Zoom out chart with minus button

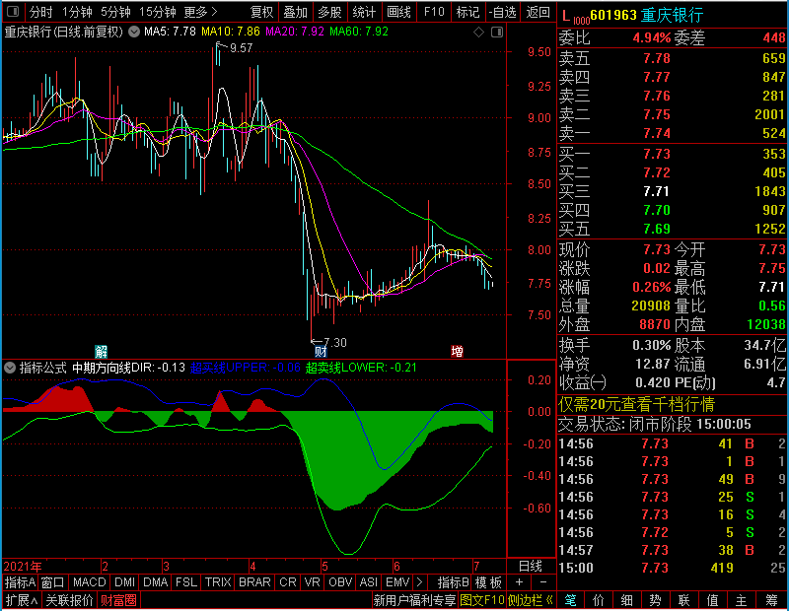pos(543,581)
